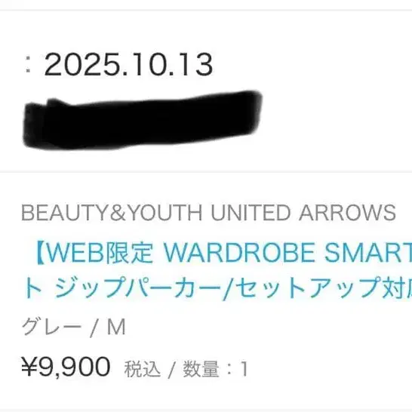
Task: Click the グレー color label
Action: click(x=51, y=327)
